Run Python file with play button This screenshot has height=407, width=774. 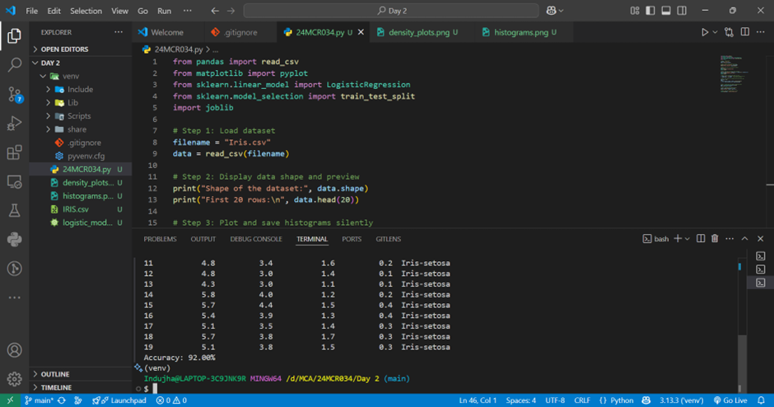(x=705, y=32)
